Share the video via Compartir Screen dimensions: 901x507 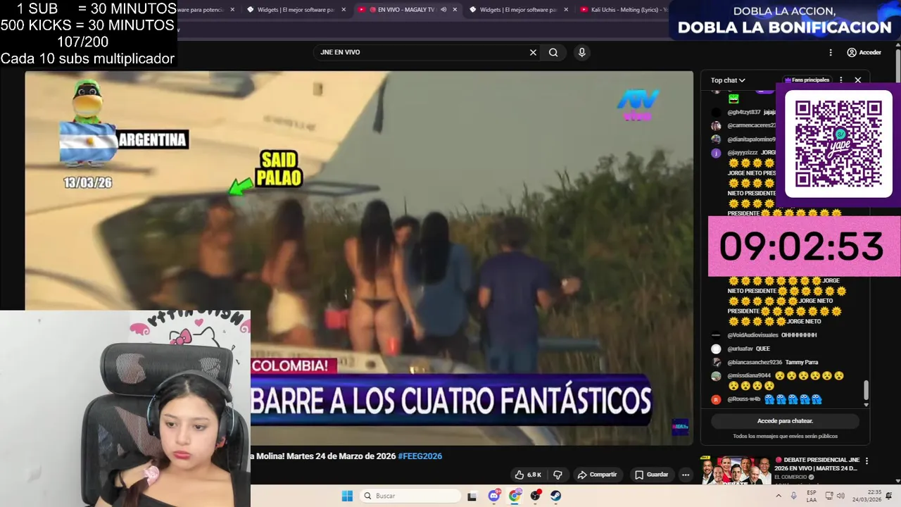point(597,475)
